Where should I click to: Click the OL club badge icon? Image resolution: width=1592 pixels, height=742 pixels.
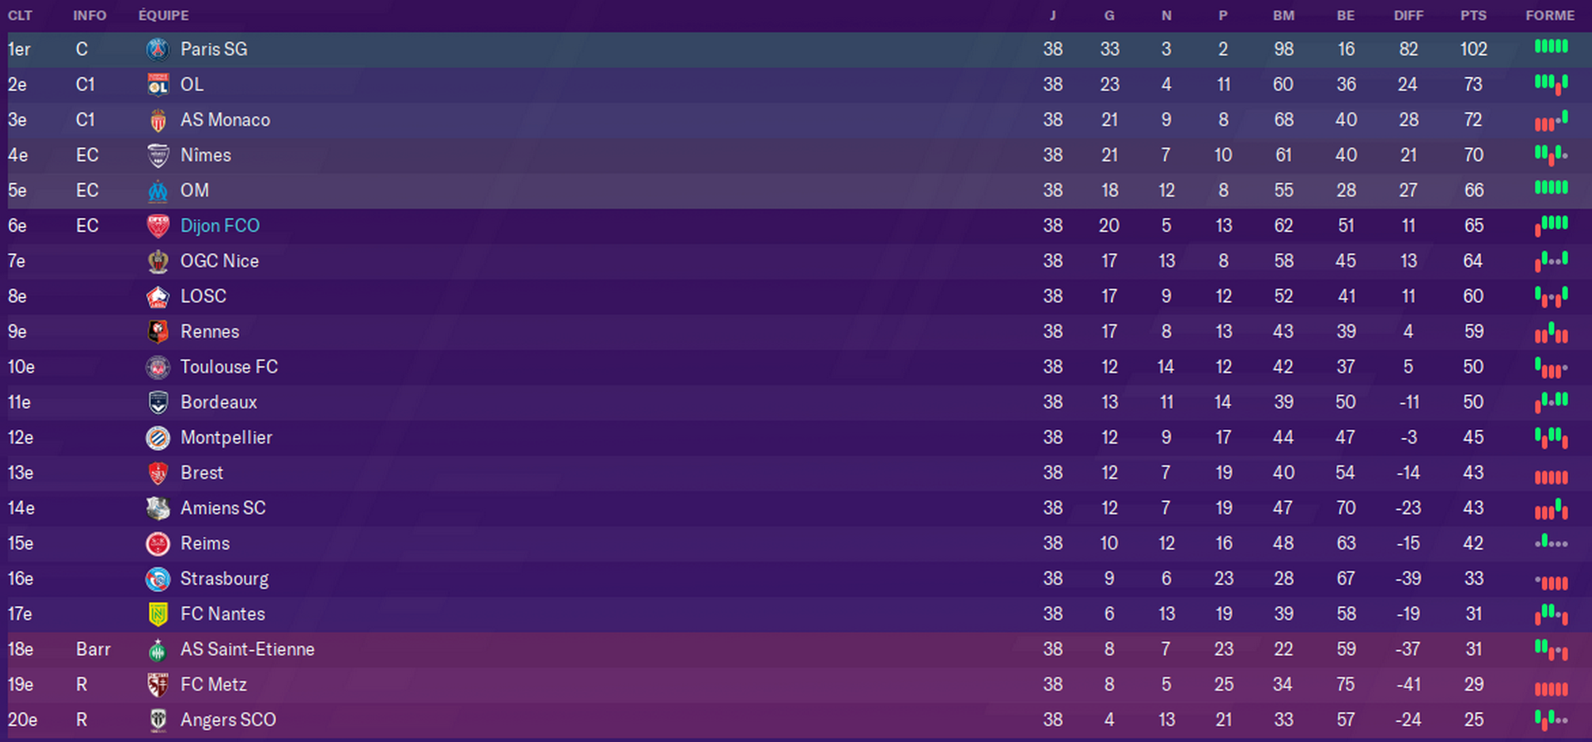[x=158, y=84]
